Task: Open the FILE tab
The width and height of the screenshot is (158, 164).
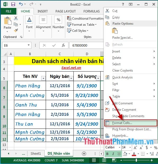Action: (x=8, y=11)
